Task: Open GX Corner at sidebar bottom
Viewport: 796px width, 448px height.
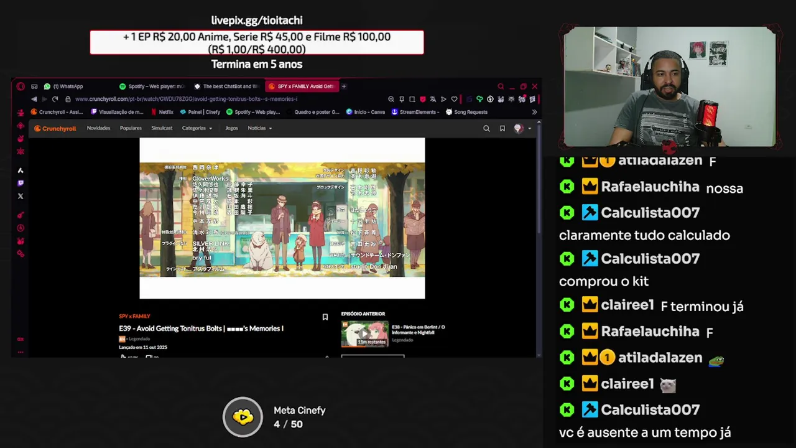Action: coord(21,339)
